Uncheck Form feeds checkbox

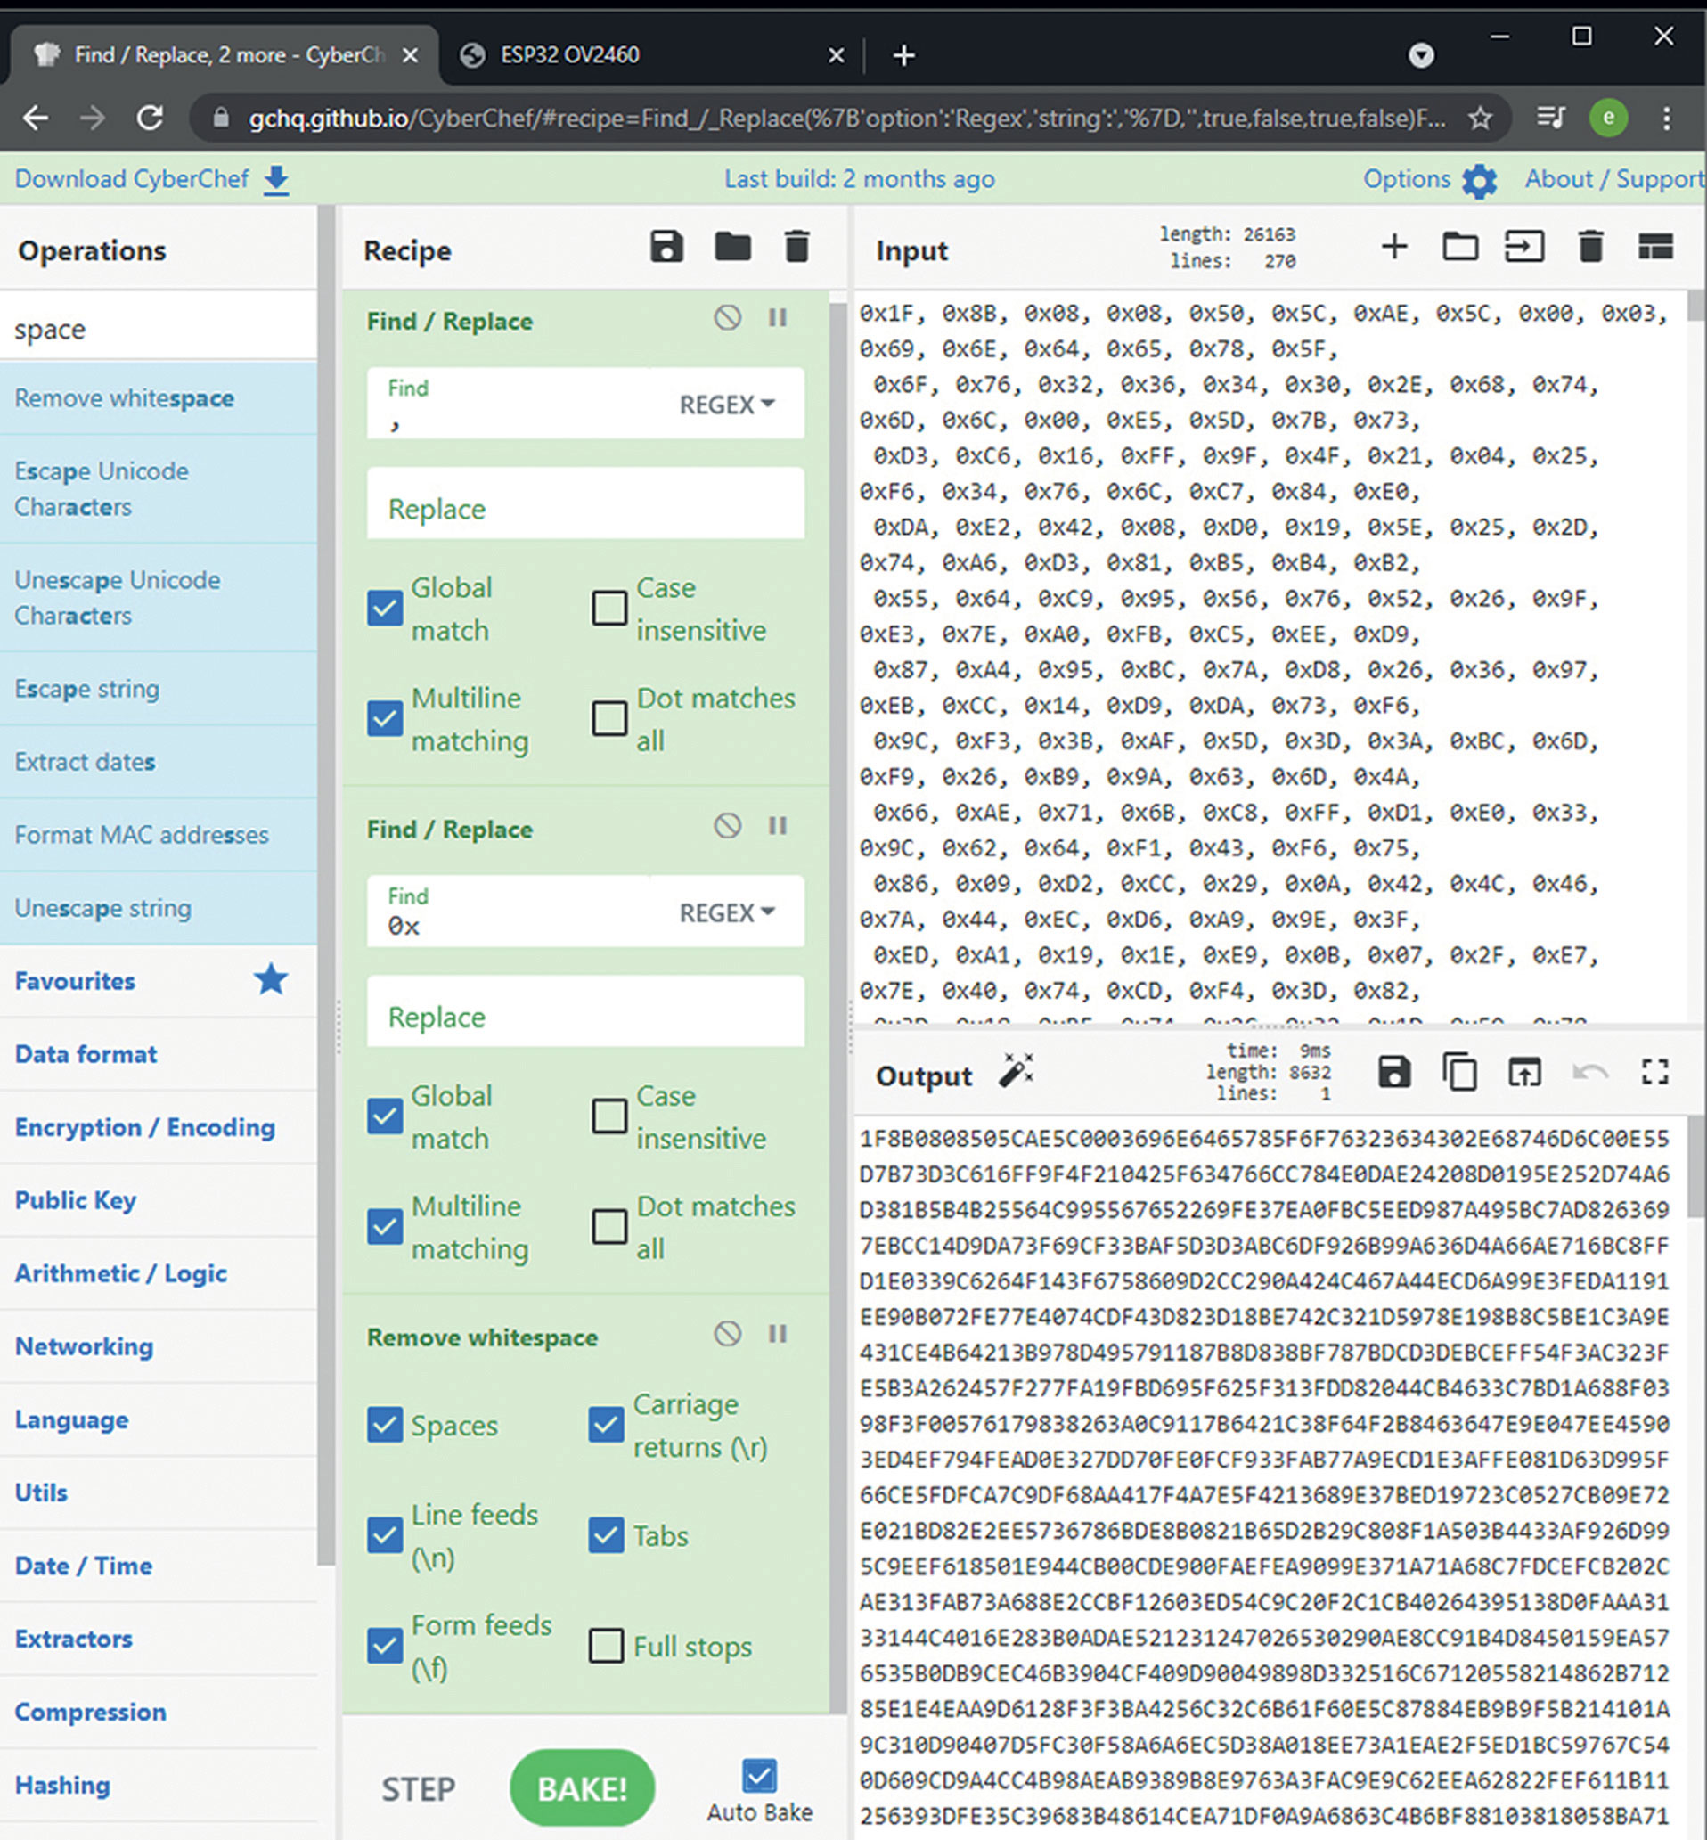(x=384, y=1646)
